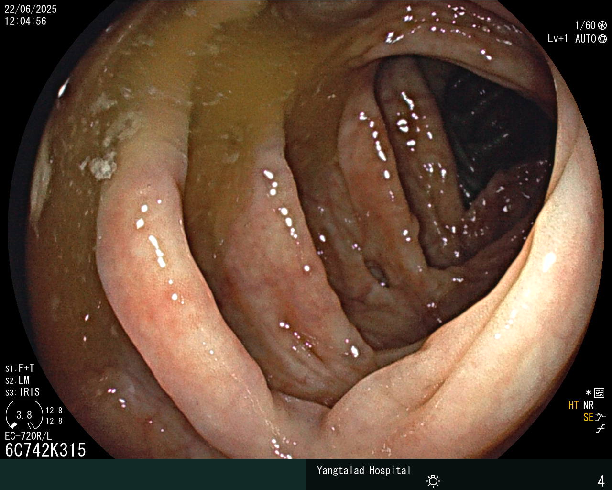
Task: Click the upper 12.8 scope dimension value
Action: (x=54, y=411)
